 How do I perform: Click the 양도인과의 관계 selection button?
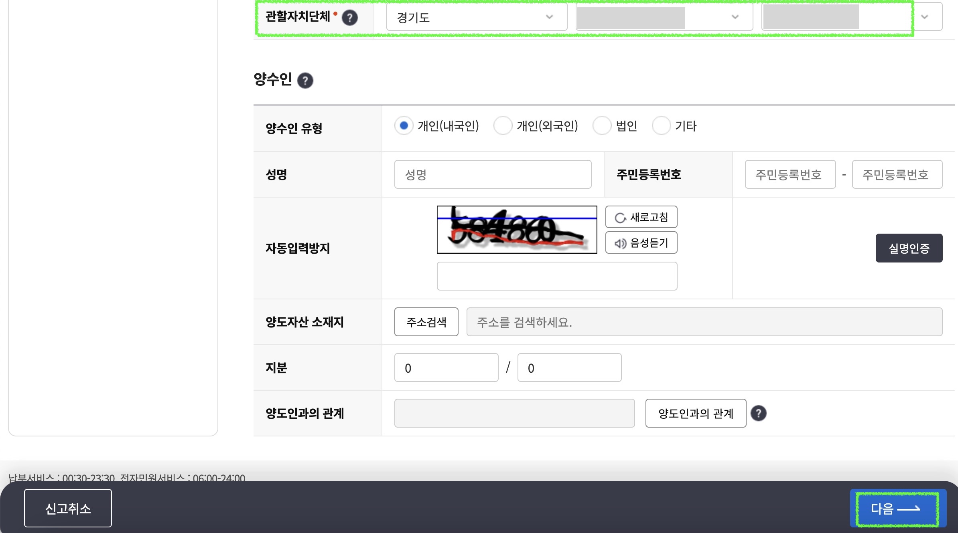click(695, 413)
